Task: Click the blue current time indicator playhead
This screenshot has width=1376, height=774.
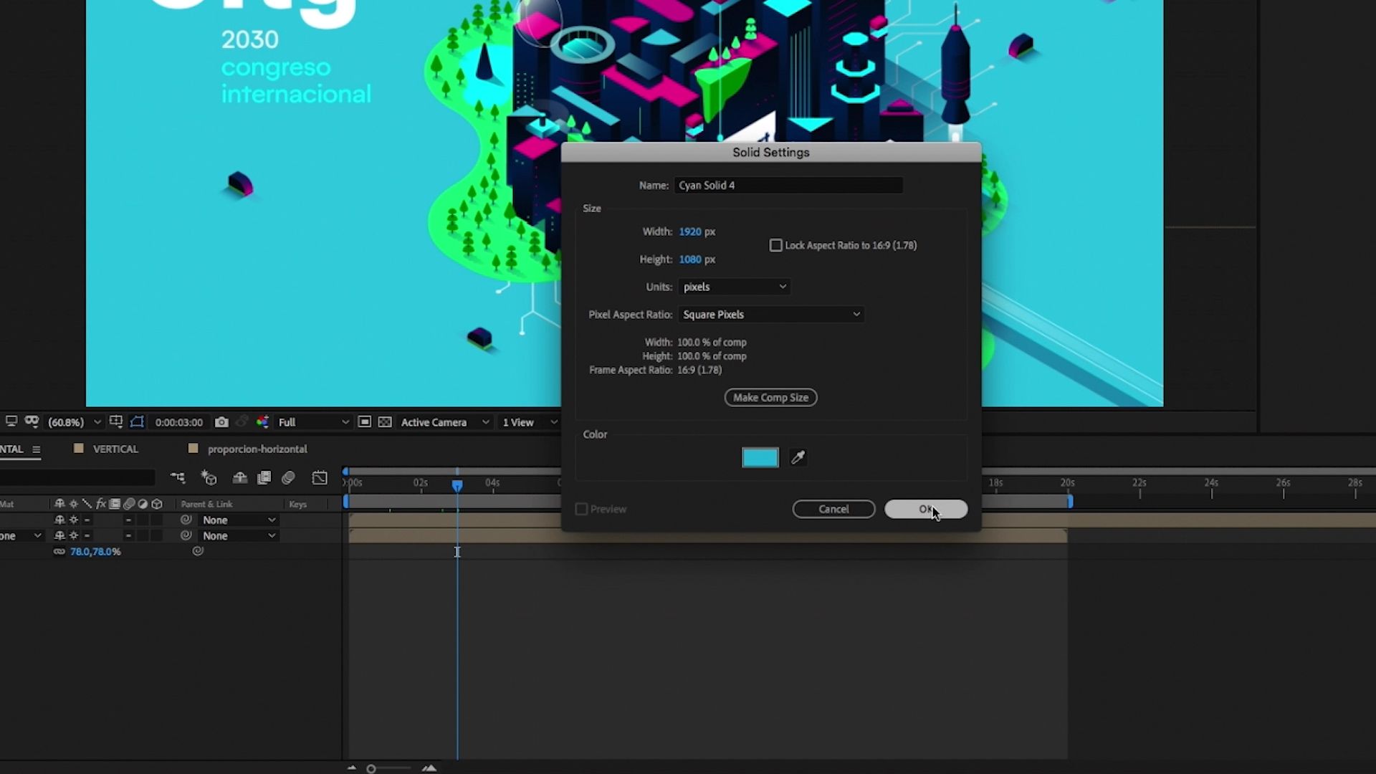Action: pos(457,486)
